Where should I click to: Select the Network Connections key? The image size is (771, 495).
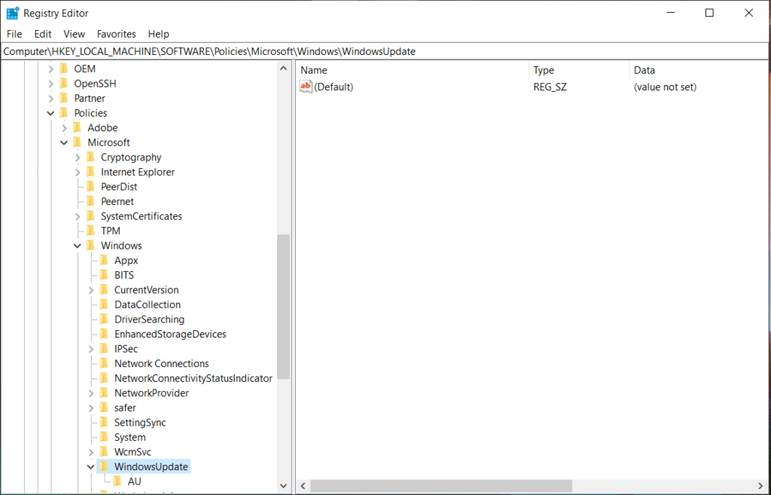tap(161, 363)
